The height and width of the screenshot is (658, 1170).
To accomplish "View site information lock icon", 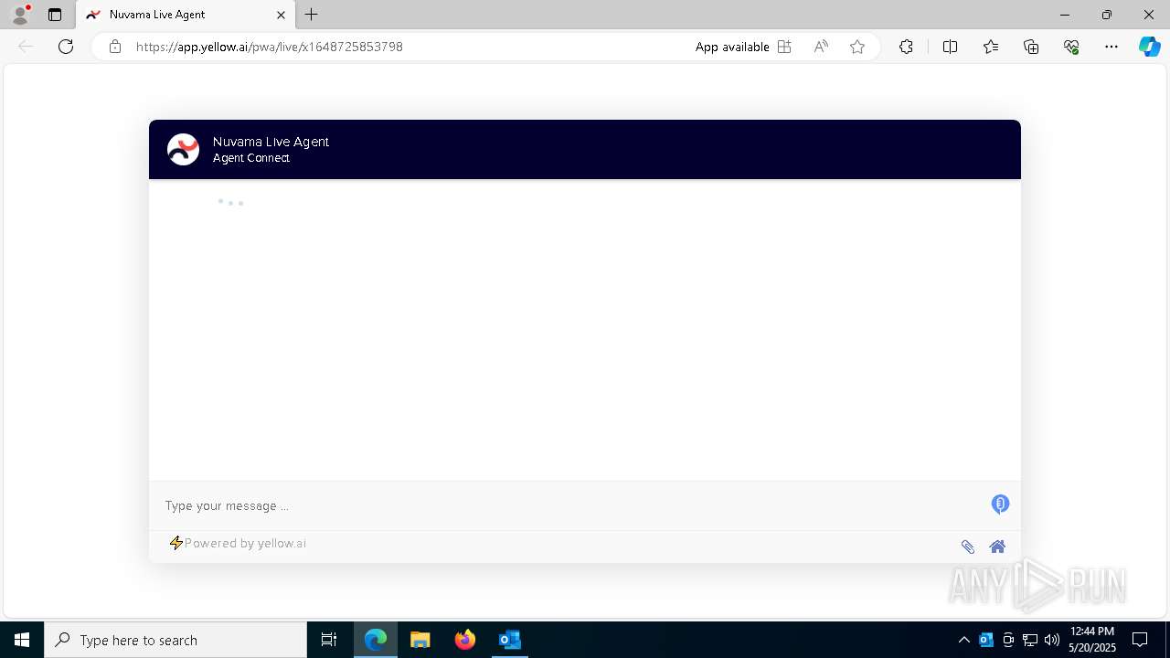I will point(115,47).
